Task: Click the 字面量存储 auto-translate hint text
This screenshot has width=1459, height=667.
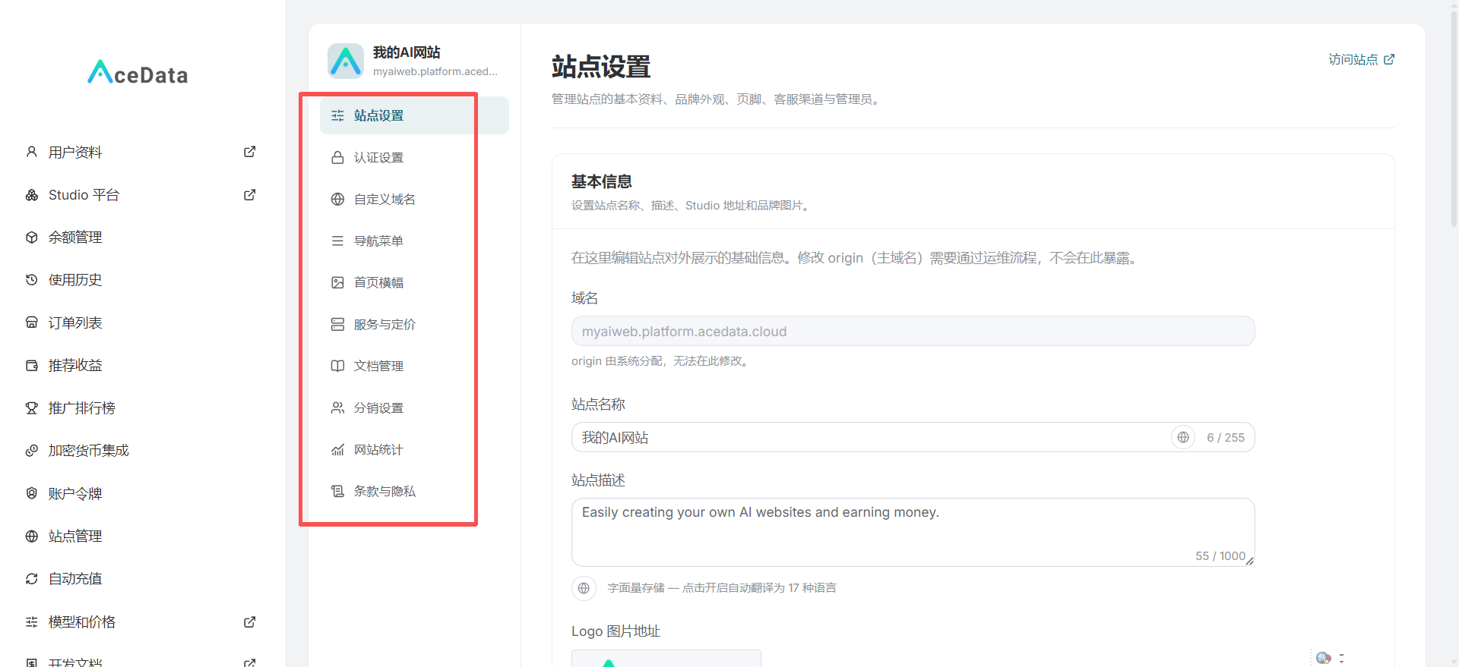Action: [x=722, y=588]
